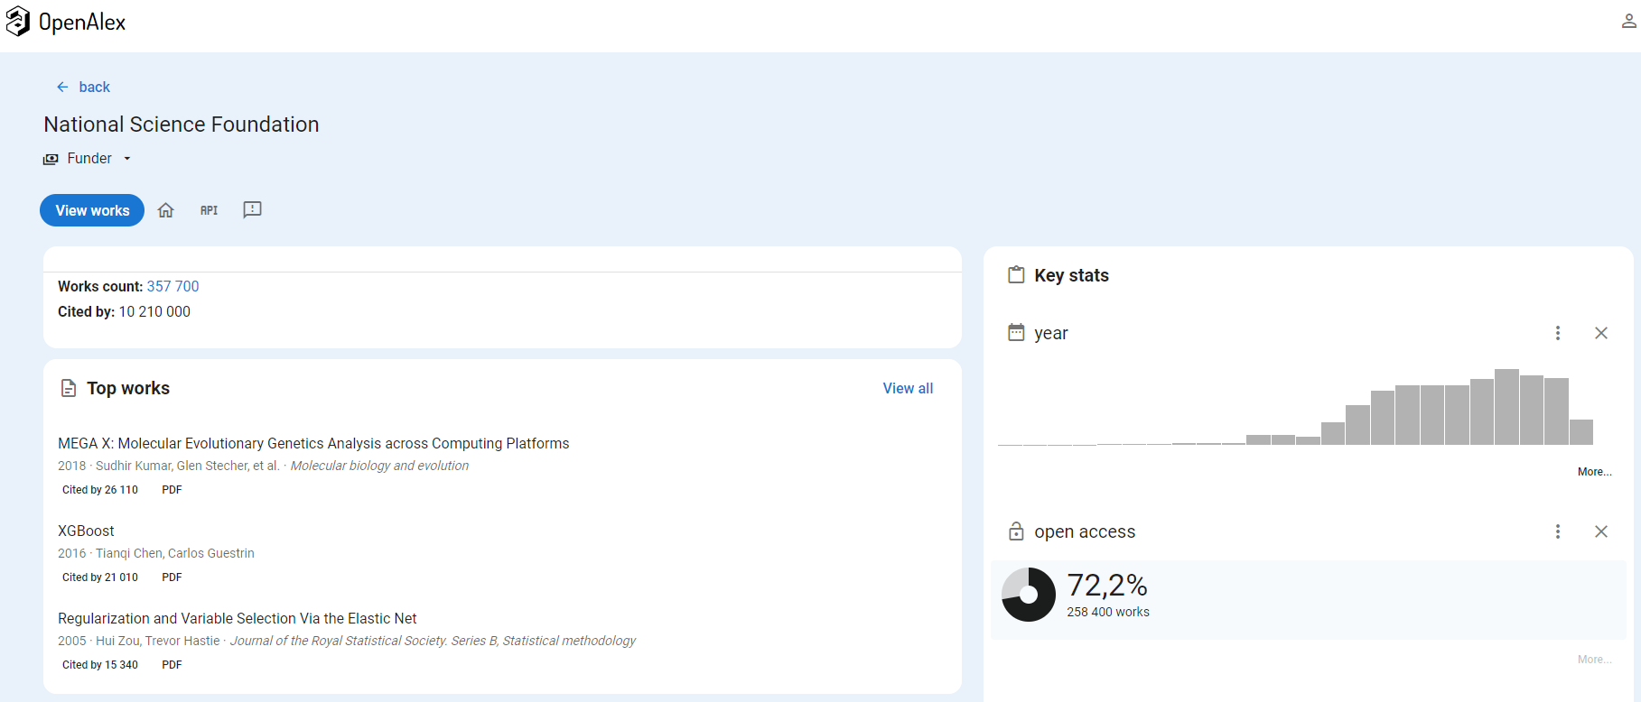Open the MEGA X paper title
The height and width of the screenshot is (702, 1641).
click(313, 443)
